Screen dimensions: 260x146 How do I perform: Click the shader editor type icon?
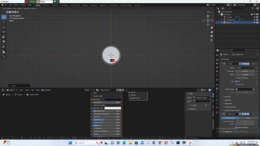coord(3,90)
